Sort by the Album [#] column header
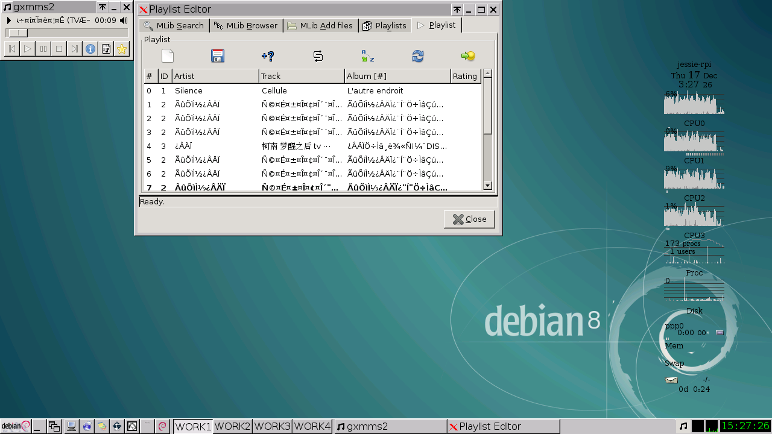772x434 pixels. [x=397, y=76]
